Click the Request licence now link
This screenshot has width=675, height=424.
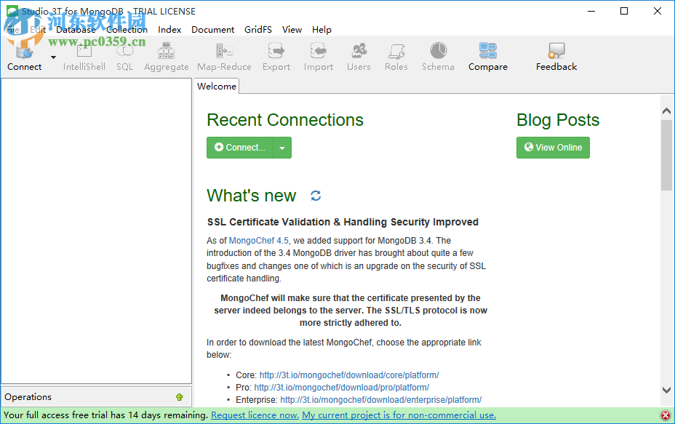tap(254, 415)
